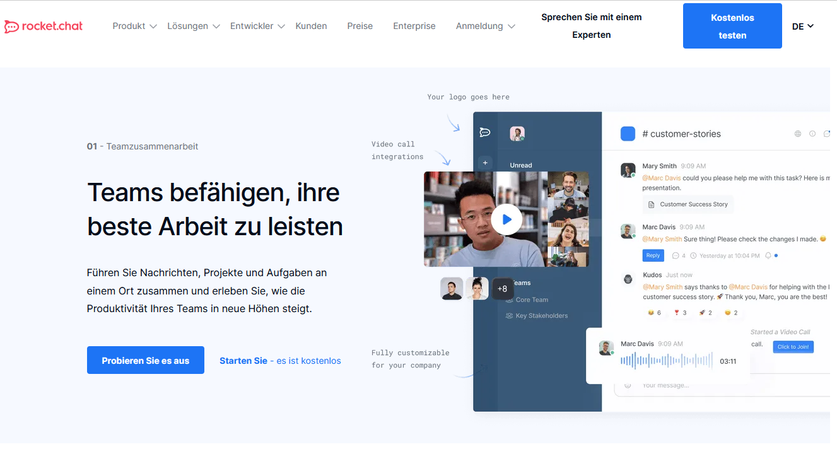
Task: Click the Probieren Sie es aus button
Action: click(146, 360)
